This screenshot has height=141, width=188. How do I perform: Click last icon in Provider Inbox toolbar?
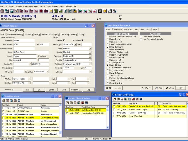tap(19, 101)
